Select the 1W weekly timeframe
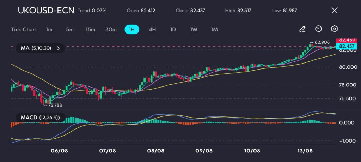 pos(194,30)
